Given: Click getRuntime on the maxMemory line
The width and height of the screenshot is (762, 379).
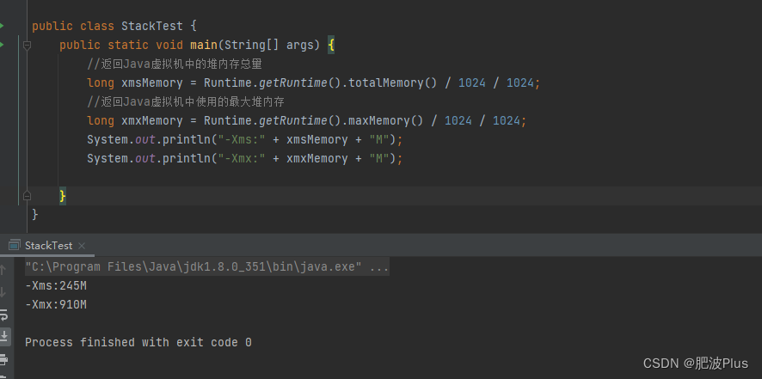Looking at the screenshot, I should pos(293,120).
